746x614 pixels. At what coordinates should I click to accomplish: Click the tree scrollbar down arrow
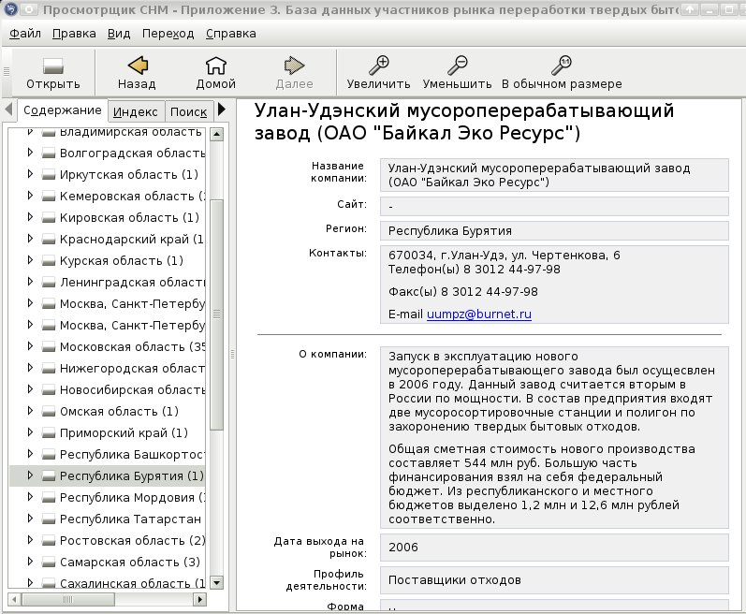pyautogui.click(x=216, y=582)
